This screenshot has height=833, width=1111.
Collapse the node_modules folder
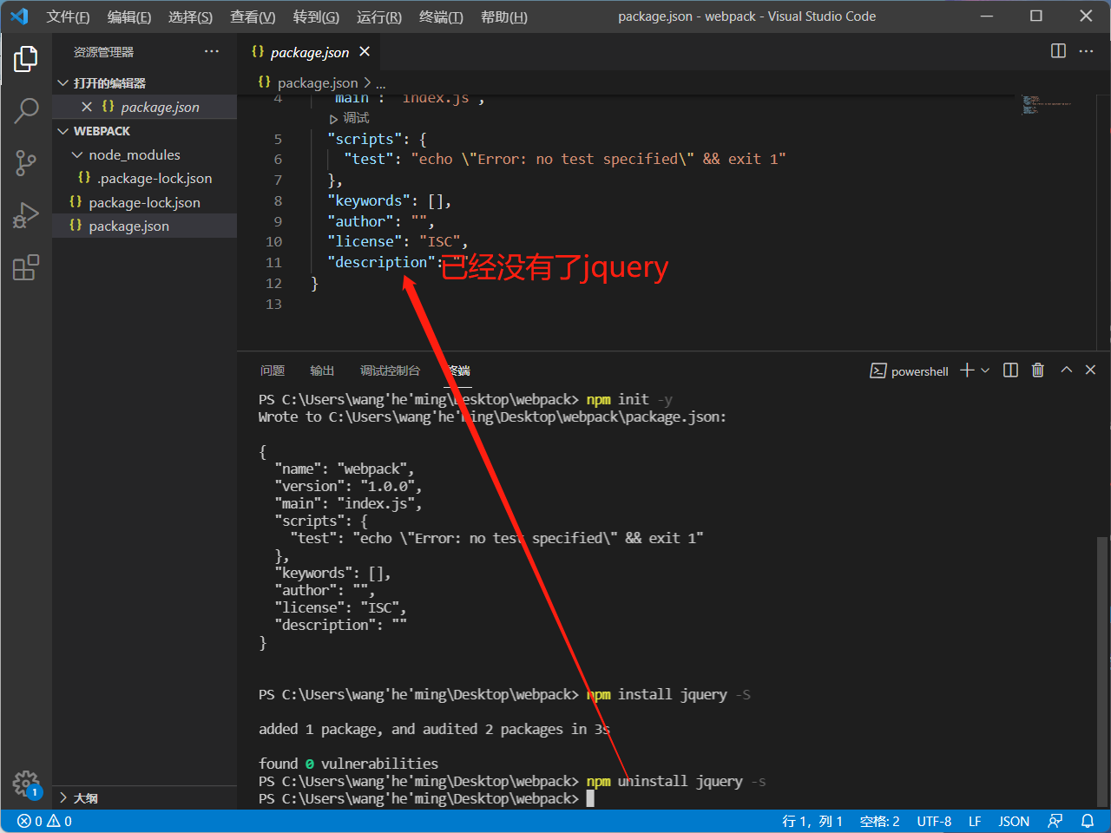click(77, 154)
